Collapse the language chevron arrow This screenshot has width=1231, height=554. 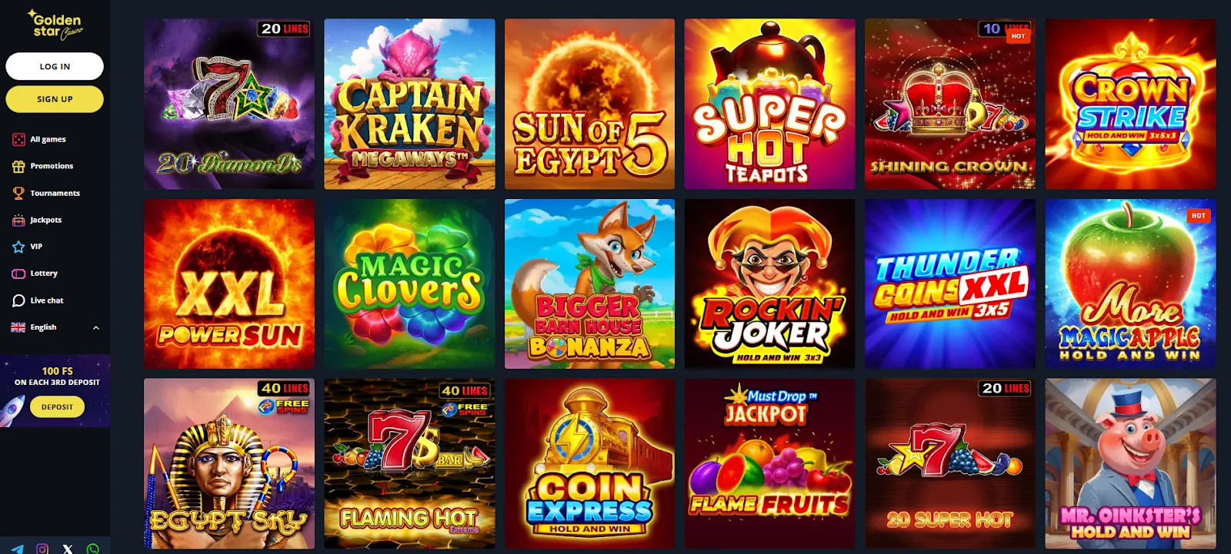(96, 327)
